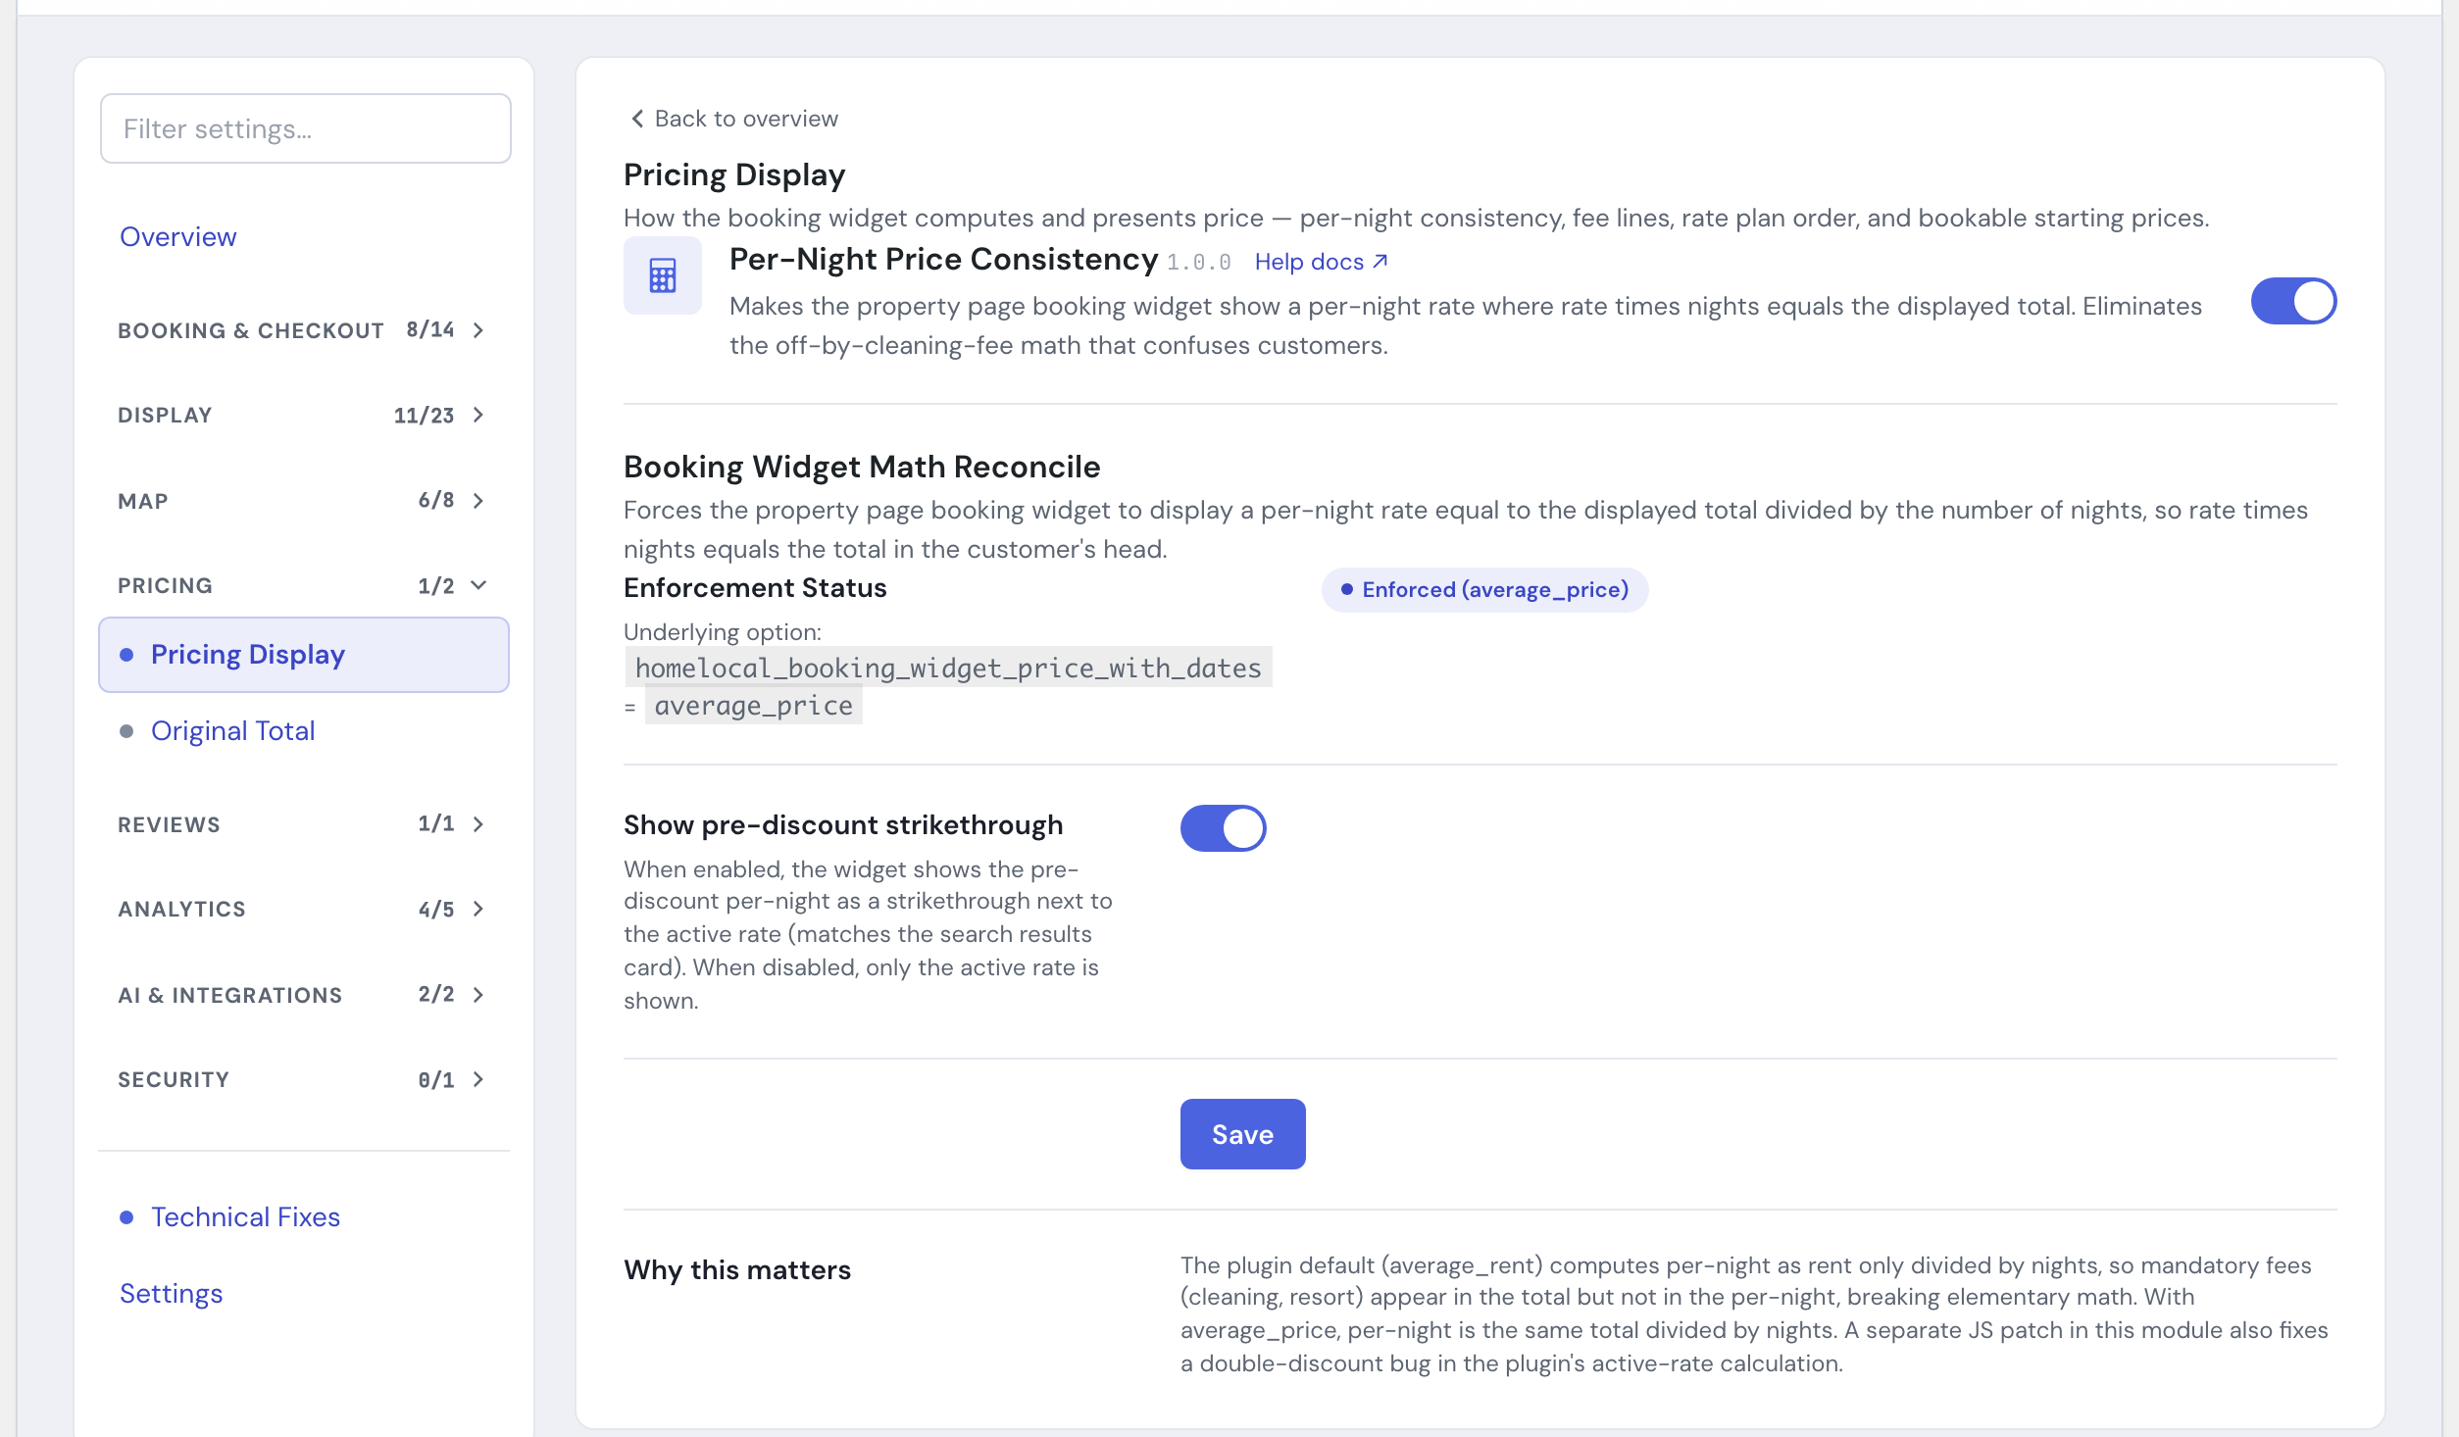This screenshot has width=2459, height=1437.
Task: Focus the Filter settings search field
Action: pos(306,128)
